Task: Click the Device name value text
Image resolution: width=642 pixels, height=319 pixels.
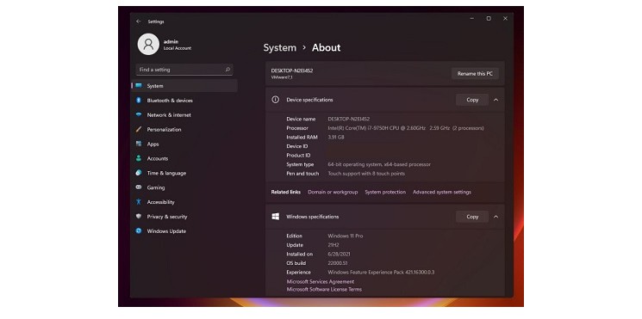Action: click(349, 119)
